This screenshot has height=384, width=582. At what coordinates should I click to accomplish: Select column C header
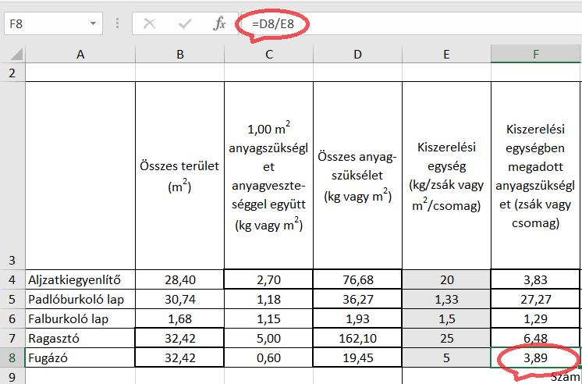click(268, 55)
